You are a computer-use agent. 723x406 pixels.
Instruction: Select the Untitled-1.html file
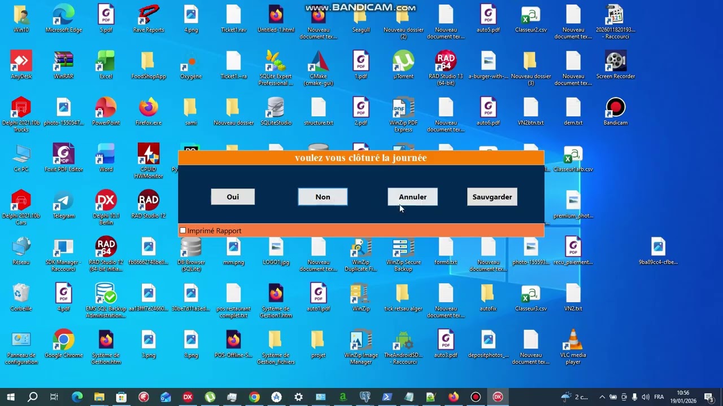point(276,19)
